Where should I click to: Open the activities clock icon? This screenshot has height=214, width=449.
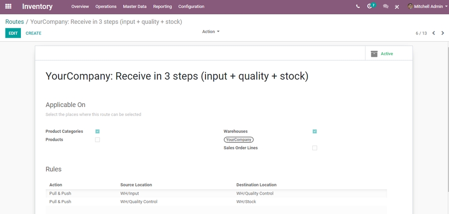370,6
